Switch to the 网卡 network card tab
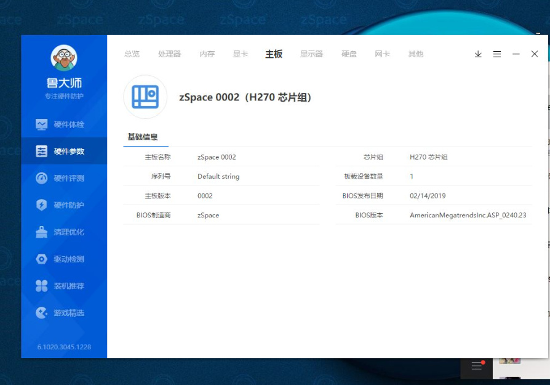Viewport: 550px width, 385px height. (382, 54)
